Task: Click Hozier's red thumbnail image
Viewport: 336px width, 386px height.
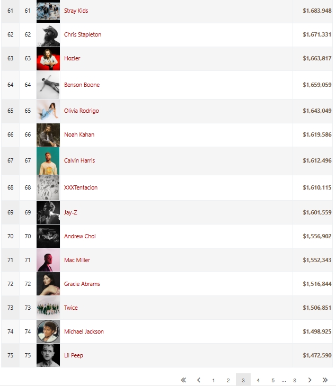Action: click(x=48, y=59)
